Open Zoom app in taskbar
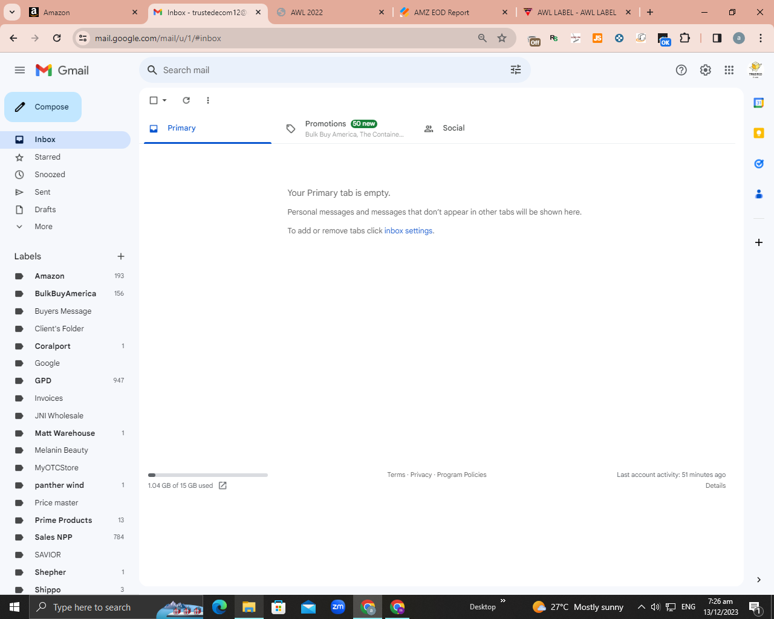Image resolution: width=774 pixels, height=619 pixels. [x=338, y=607]
